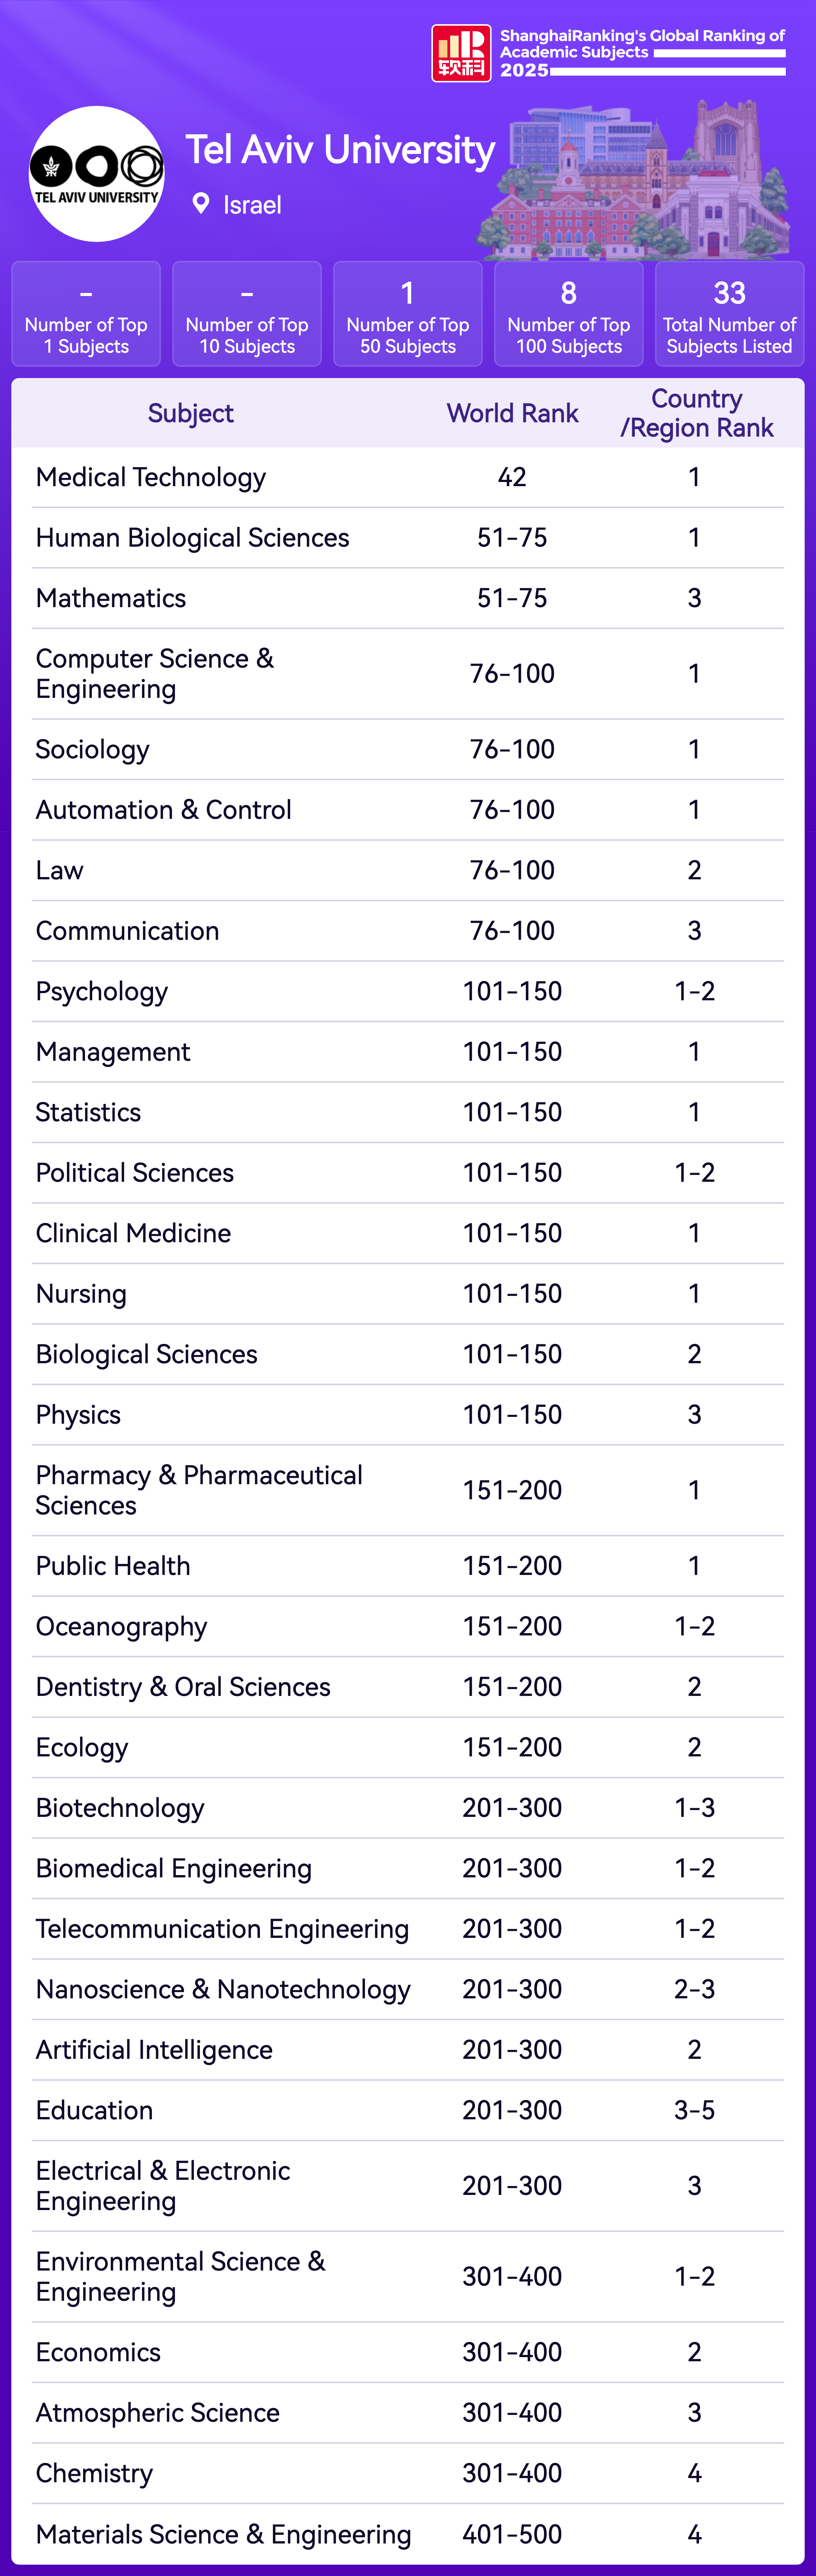Click the Country/Region Rank column header

[x=696, y=413]
